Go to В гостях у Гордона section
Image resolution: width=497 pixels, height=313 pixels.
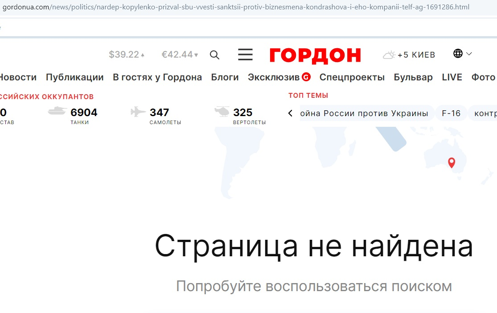(157, 77)
